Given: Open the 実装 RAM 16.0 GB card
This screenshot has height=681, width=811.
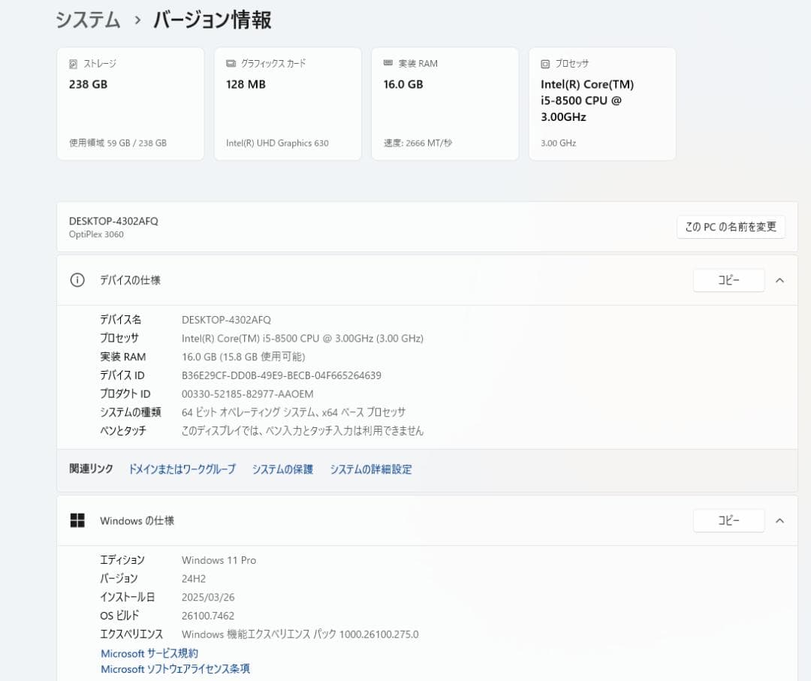Looking at the screenshot, I should click(445, 104).
